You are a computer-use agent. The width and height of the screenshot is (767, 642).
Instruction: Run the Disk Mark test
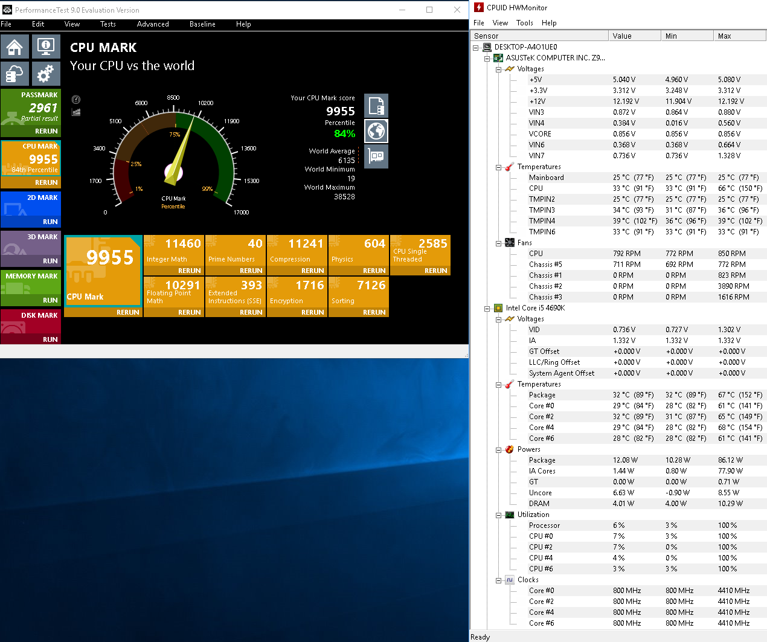click(x=50, y=339)
